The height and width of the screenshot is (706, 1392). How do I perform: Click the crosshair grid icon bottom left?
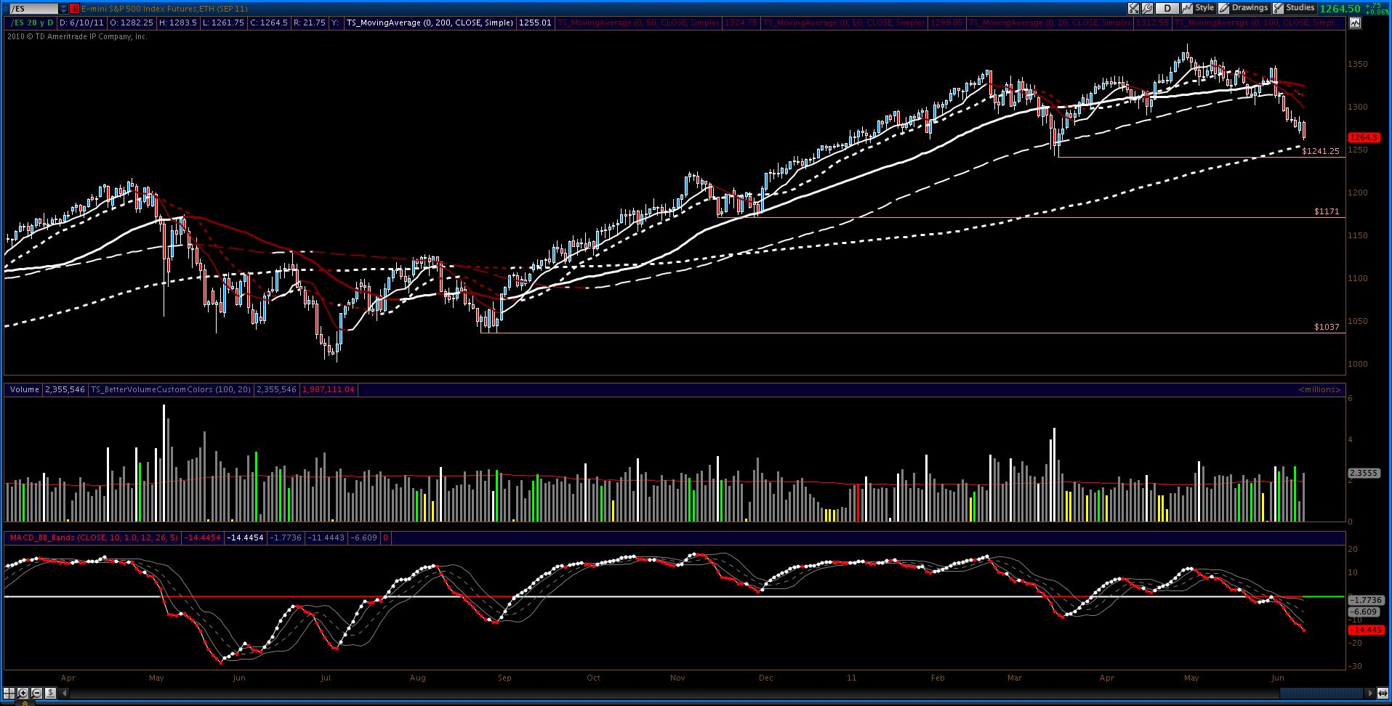coord(9,693)
